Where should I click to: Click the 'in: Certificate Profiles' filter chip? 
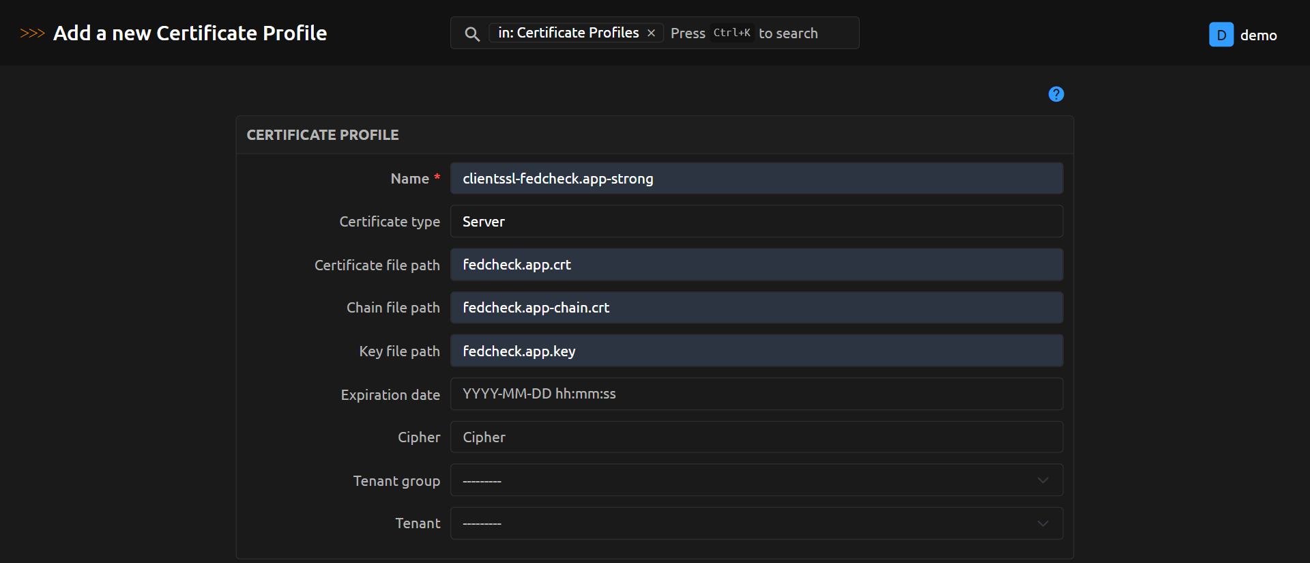(568, 33)
